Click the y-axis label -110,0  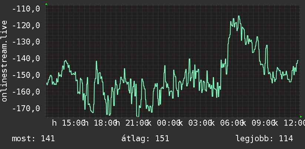point(26,9)
